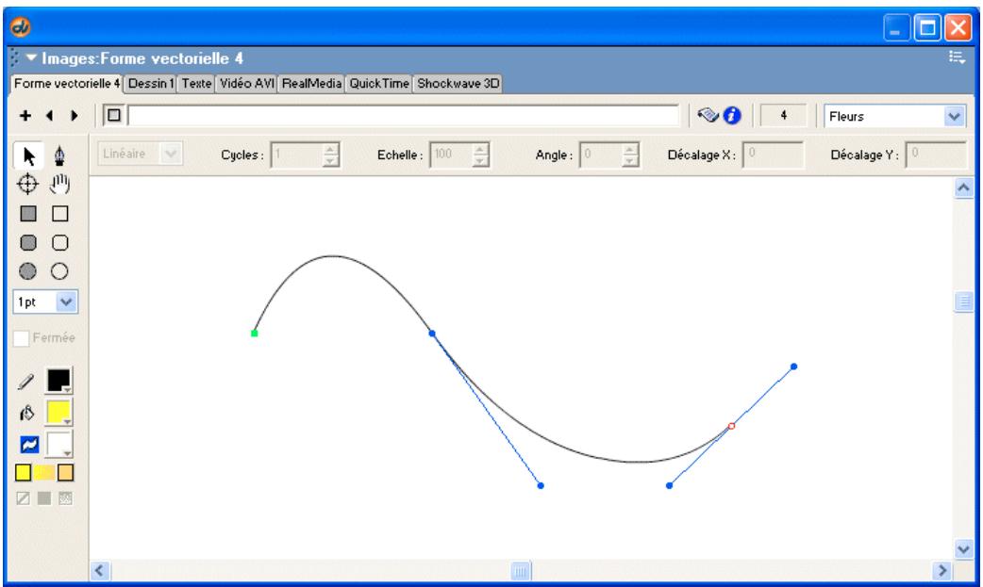The height and width of the screenshot is (587, 983).
Task: Choose the Registration Point crosshair tool
Action: point(27,184)
